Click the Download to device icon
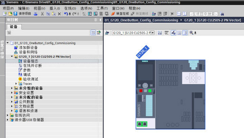 (x=90, y=14)
